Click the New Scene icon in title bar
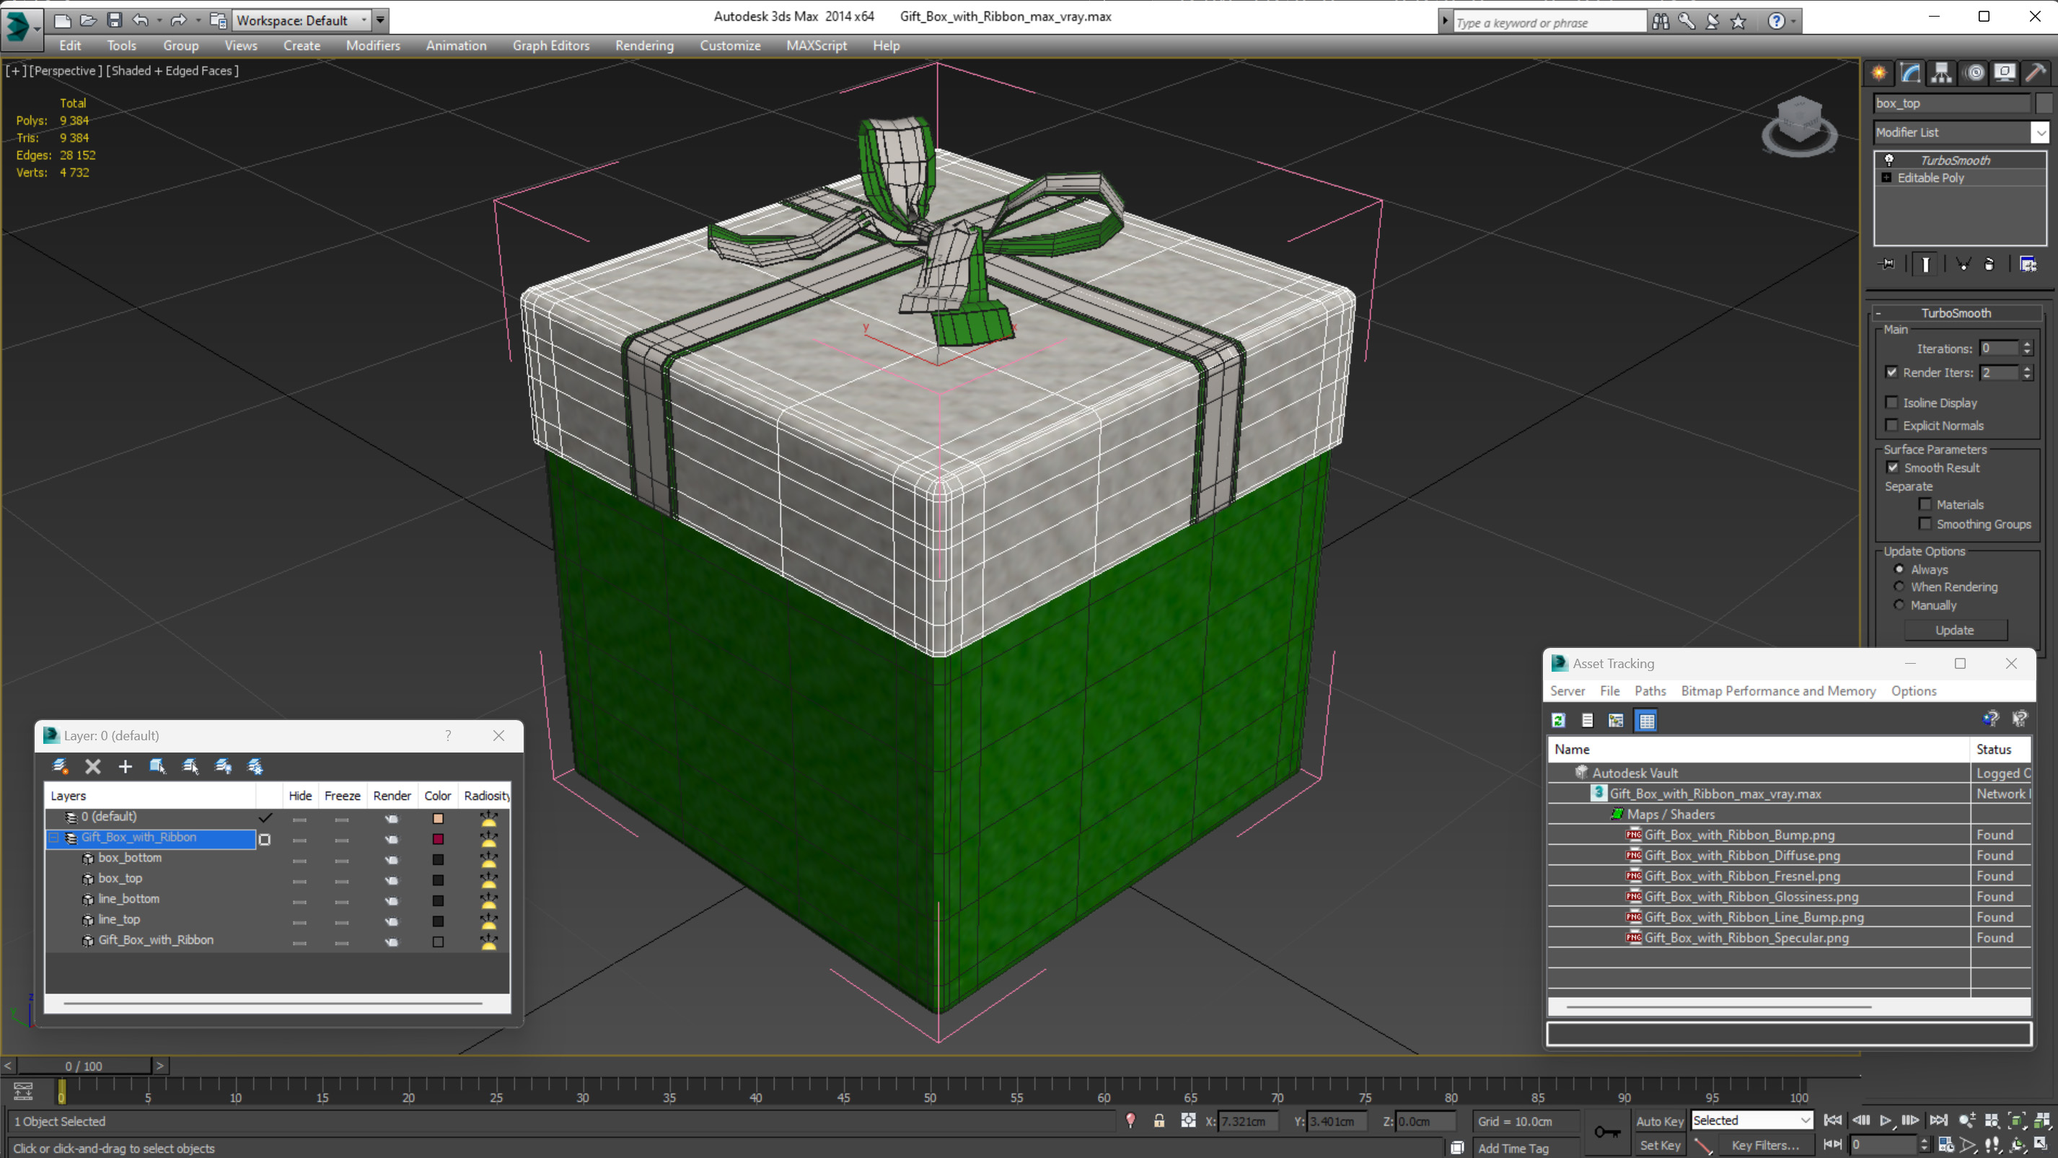This screenshot has height=1158, width=2058. tap(61, 20)
